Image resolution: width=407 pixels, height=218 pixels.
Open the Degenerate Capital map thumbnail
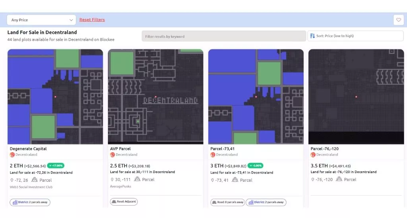coord(55,96)
